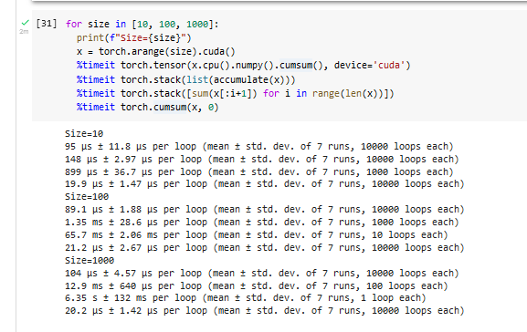Click output line '12.9 ms ± 640 µs per loop'
Image resolution: width=527 pixels, height=332 pixels.
pyautogui.click(x=257, y=286)
